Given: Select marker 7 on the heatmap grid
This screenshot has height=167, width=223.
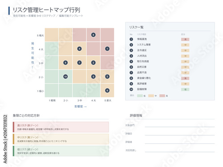Looking at the screenshot, I should (79, 63).
